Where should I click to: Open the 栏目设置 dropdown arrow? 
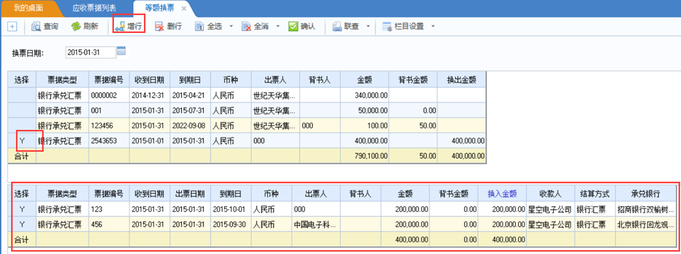point(433,27)
